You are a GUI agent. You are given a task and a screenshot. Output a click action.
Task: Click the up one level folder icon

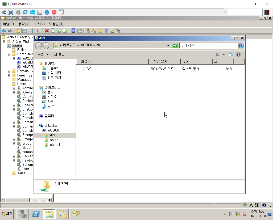18,31
